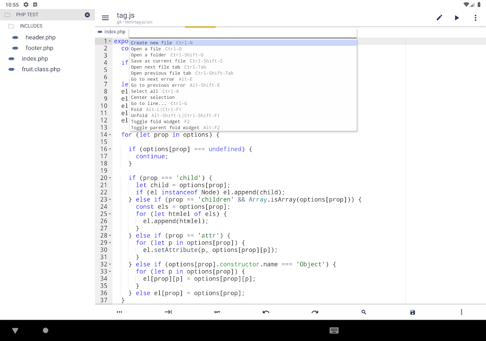Image resolution: width=486 pixels, height=341 pixels.
Task: Collapse the fold arrow at line 33
Action: (110, 272)
